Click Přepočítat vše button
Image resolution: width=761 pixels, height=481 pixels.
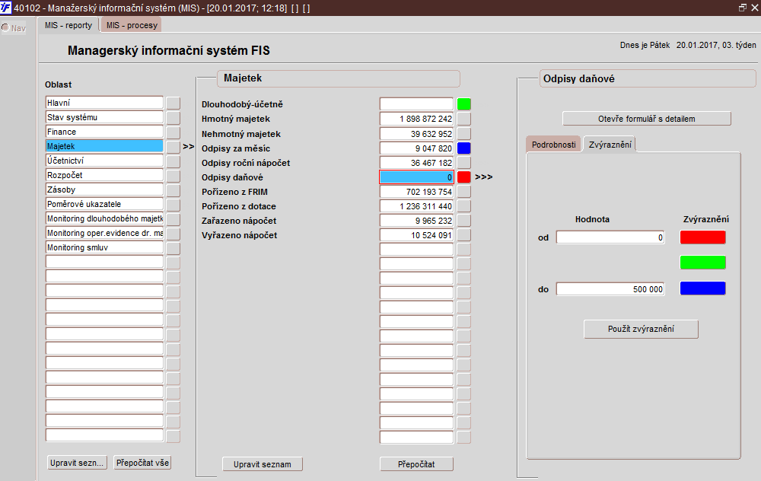pyautogui.click(x=142, y=462)
